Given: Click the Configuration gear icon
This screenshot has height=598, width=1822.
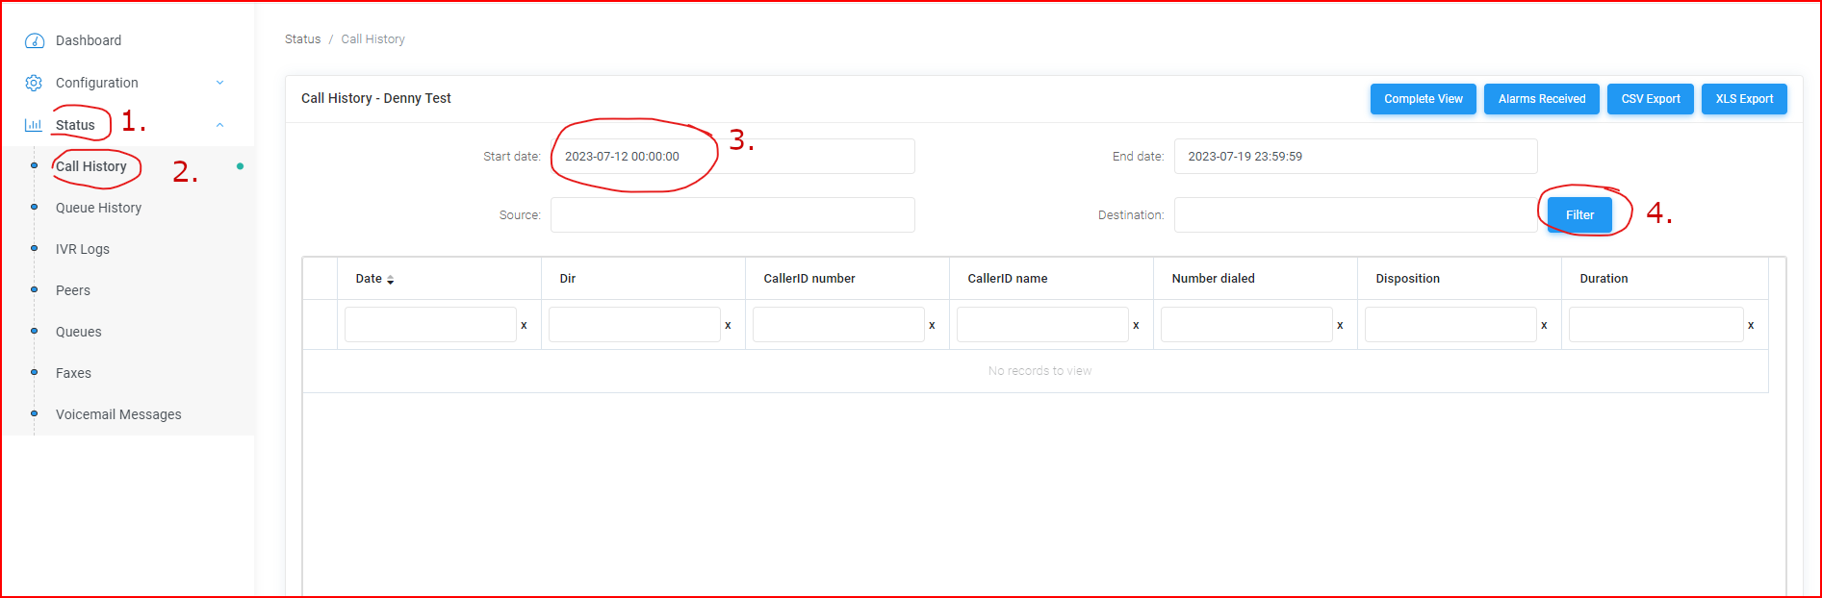Looking at the screenshot, I should pyautogui.click(x=34, y=83).
